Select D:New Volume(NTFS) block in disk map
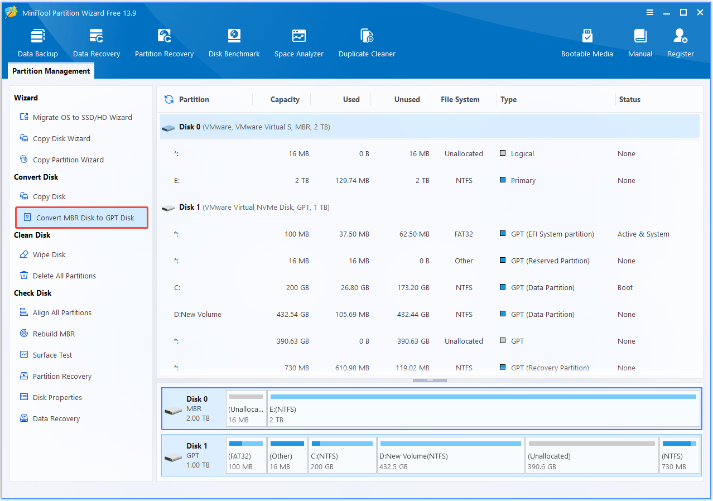This screenshot has width=713, height=501. pyautogui.click(x=451, y=455)
